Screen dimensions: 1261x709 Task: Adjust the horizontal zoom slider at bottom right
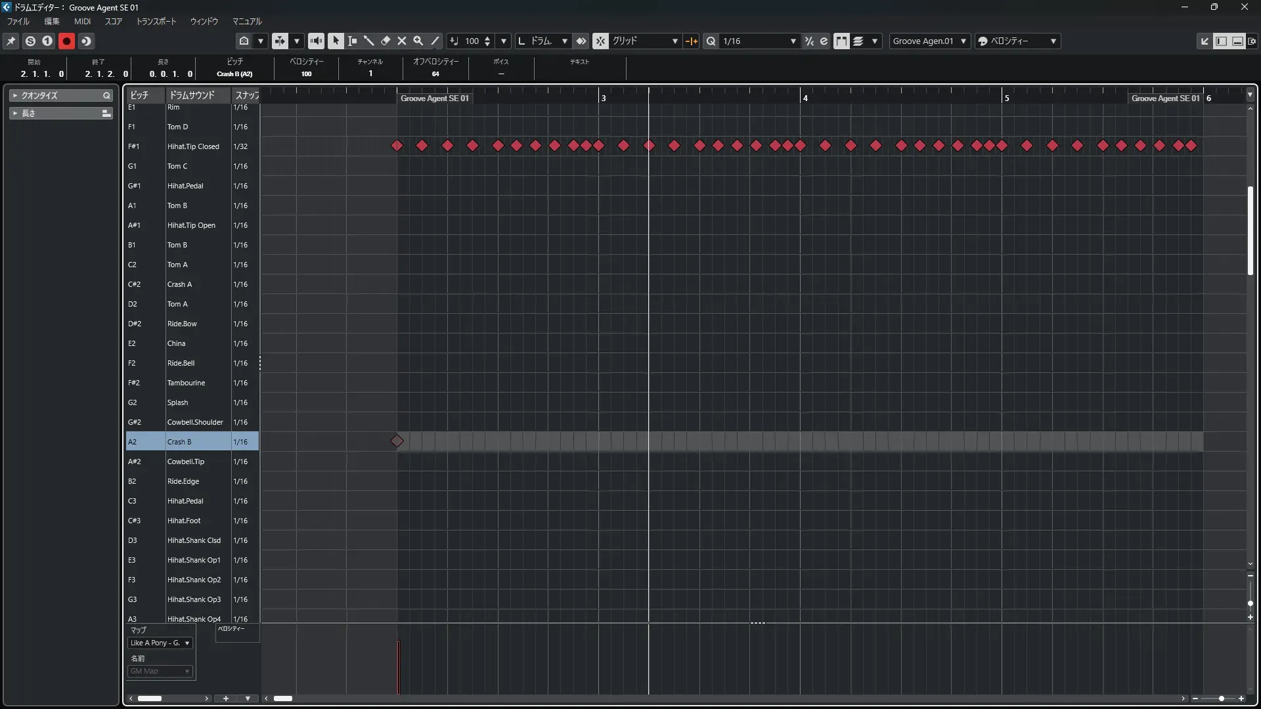[1221, 699]
